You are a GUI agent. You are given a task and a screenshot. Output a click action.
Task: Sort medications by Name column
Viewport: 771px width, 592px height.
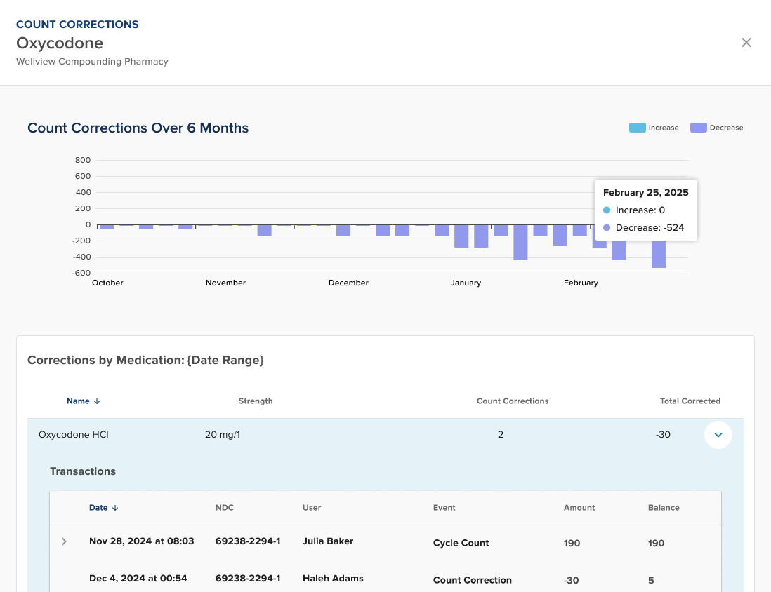[x=78, y=401]
